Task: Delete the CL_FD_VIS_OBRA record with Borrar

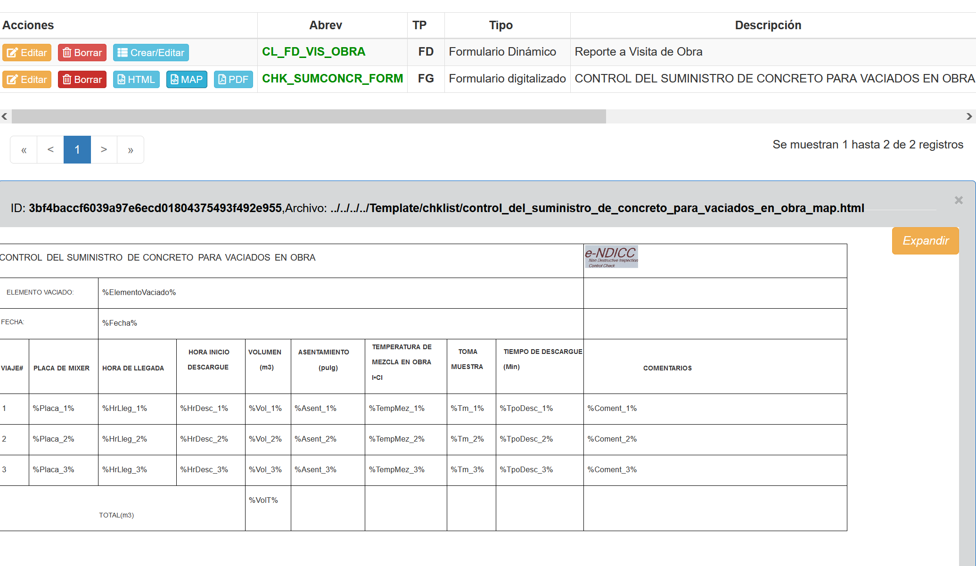Action: (x=82, y=53)
